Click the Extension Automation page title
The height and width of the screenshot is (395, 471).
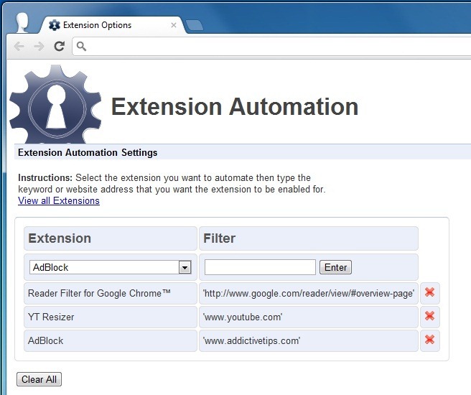[x=235, y=106]
